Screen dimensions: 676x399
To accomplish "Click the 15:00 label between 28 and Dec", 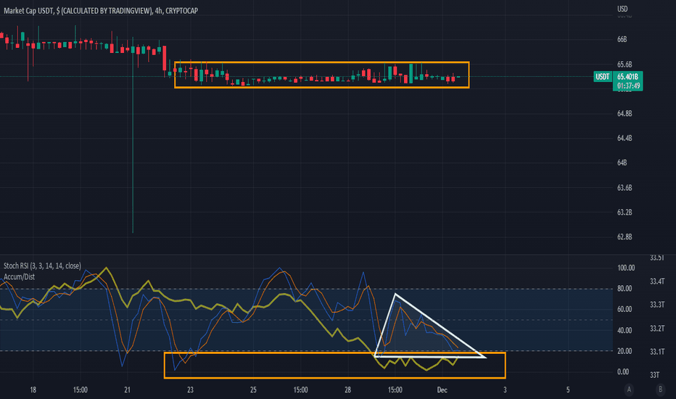I will (395, 390).
